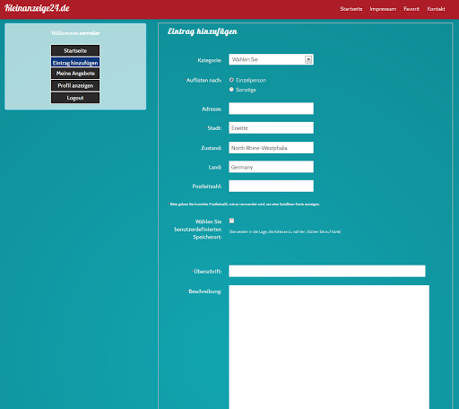Click the sidebar Startseite button

point(75,50)
